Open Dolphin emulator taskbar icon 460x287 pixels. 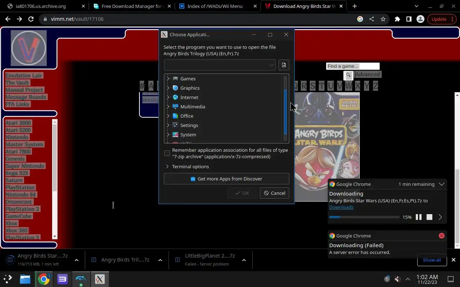pos(81,279)
